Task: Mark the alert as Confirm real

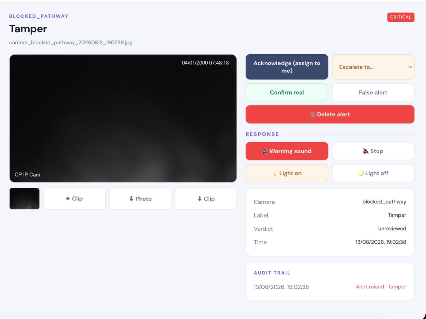Action: [287, 93]
